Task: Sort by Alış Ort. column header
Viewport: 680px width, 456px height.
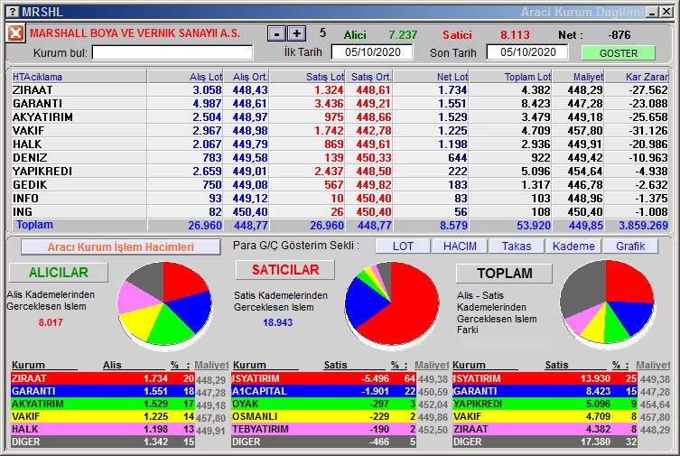Action: coord(247,77)
